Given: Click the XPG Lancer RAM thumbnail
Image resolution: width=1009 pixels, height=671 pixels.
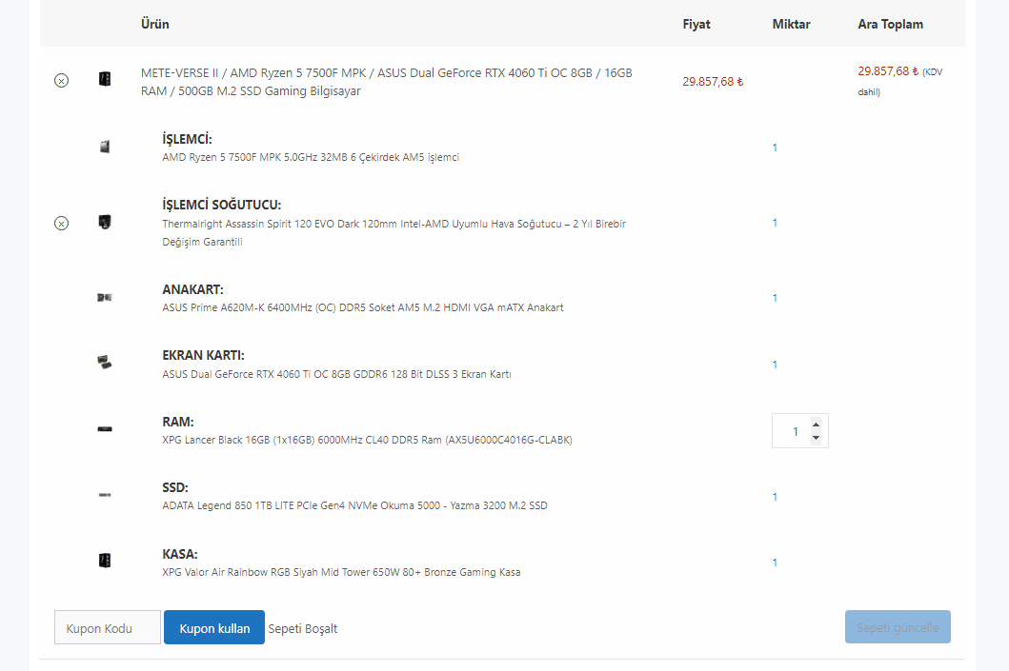Looking at the screenshot, I should click(x=105, y=429).
